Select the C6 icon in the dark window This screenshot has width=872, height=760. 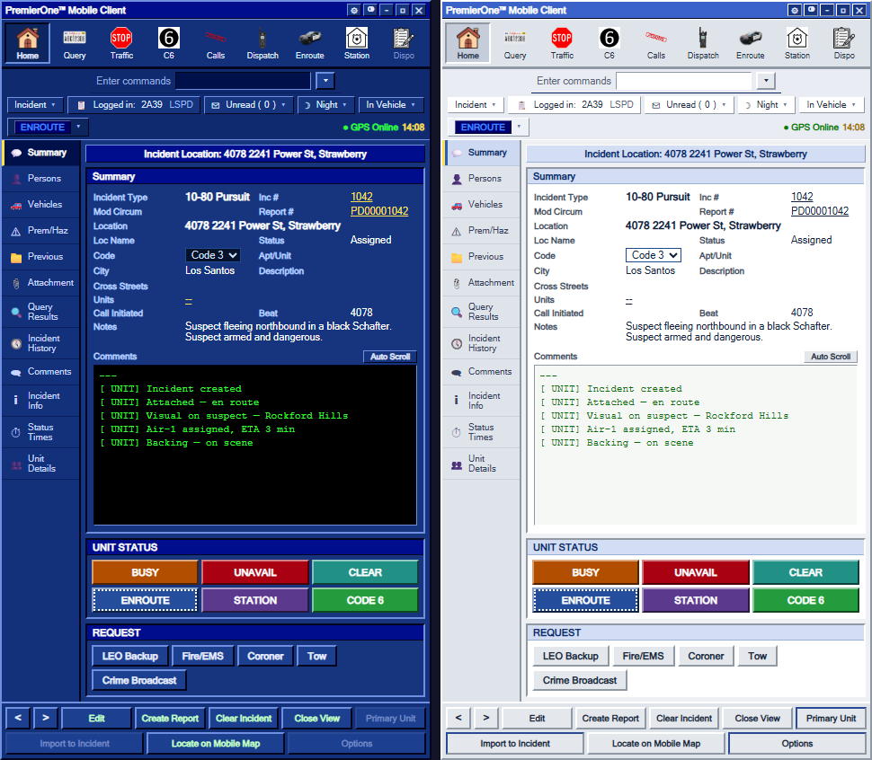168,43
